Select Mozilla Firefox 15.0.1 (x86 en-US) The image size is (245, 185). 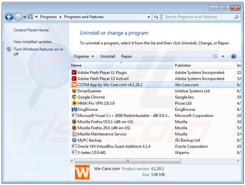coord(105,122)
